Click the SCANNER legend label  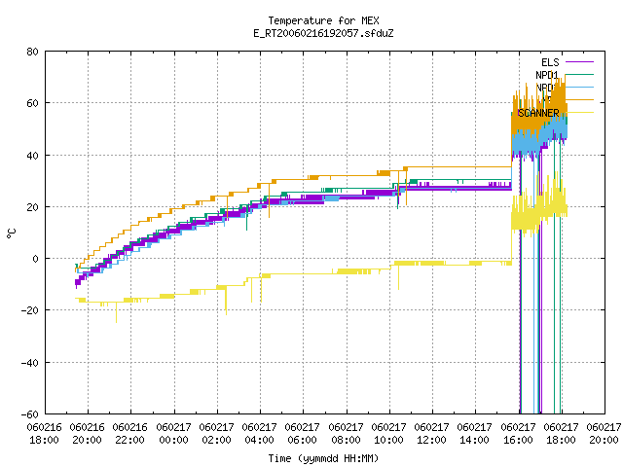pyautogui.click(x=538, y=113)
